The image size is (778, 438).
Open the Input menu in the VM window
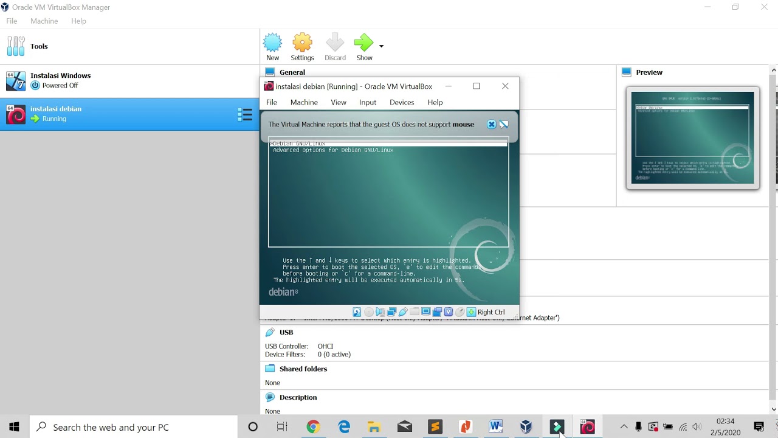click(x=368, y=102)
